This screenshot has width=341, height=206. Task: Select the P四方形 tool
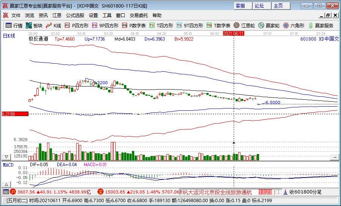[x=77, y=26]
